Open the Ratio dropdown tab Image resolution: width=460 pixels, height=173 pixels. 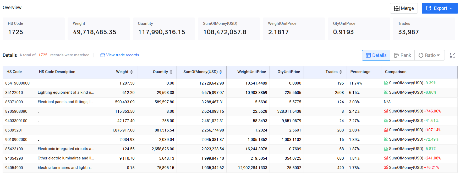pyautogui.click(x=430, y=55)
